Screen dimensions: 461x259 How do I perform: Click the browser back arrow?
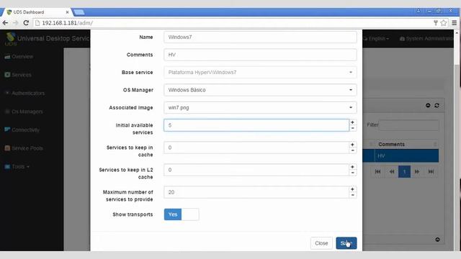tap(5, 23)
